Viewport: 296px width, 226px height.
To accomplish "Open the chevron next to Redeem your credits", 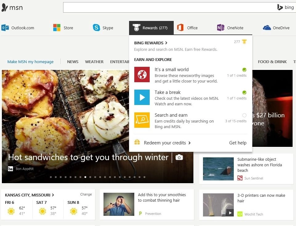I will pyautogui.click(x=189, y=143).
